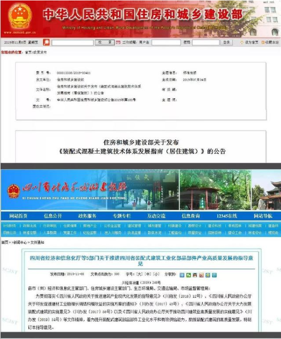
Task: Click the set-as-homepage house icon
Action: tap(242, 42)
